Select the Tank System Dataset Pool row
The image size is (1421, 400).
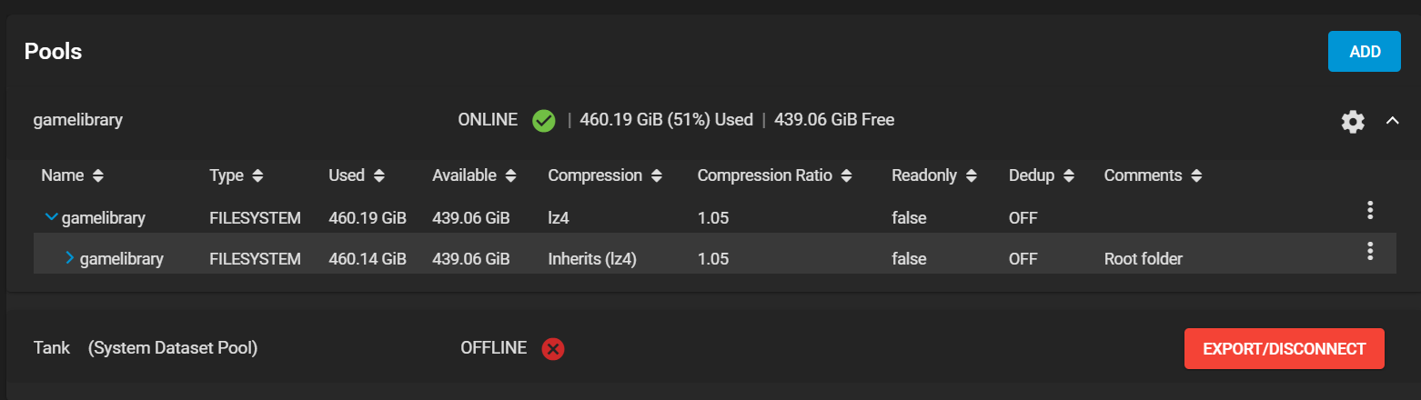710,348
